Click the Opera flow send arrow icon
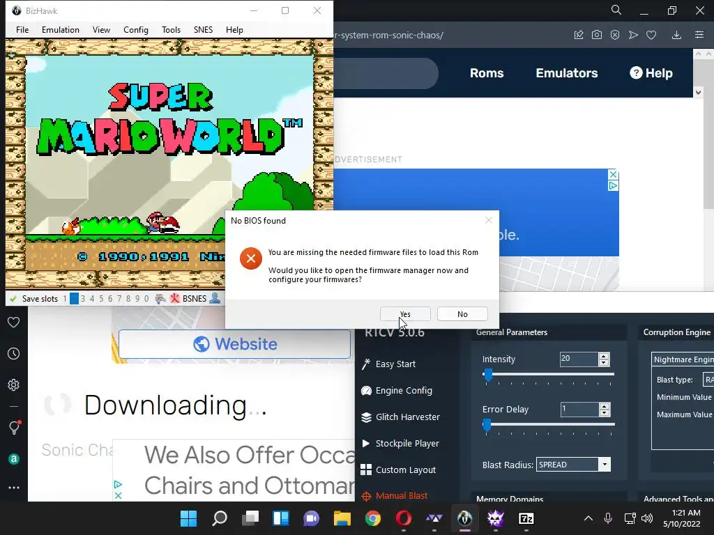Viewport: 714px width, 535px height. click(633, 35)
